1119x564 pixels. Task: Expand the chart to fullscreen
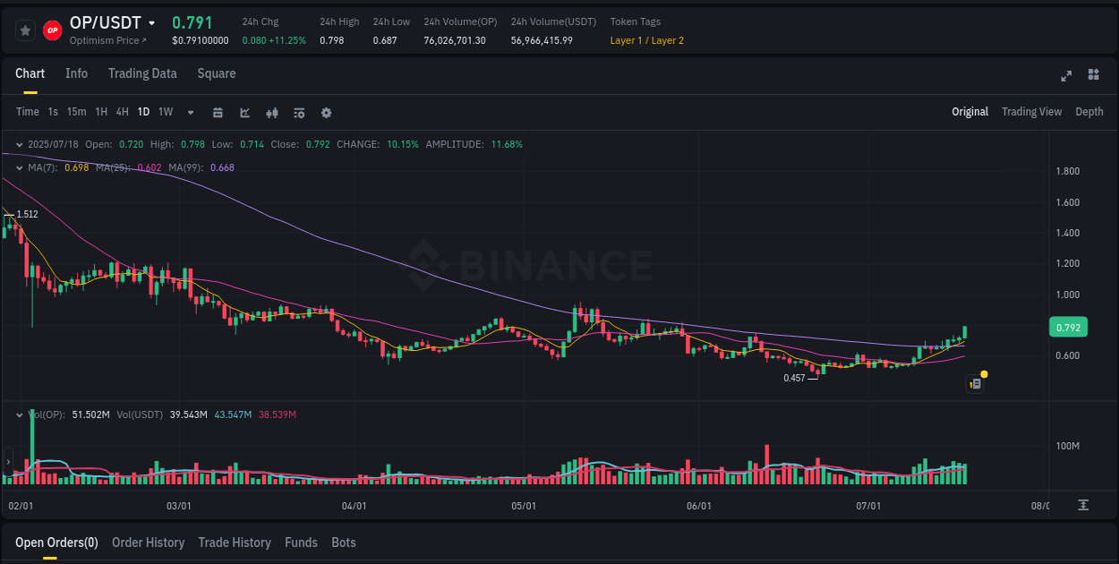point(1066,76)
